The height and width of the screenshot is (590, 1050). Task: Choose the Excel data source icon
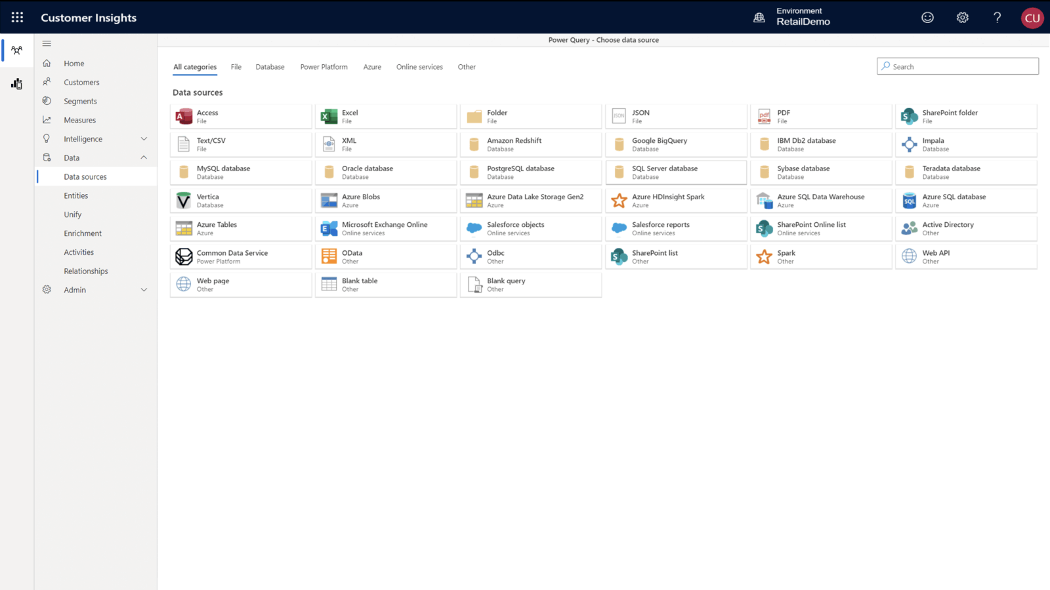pyautogui.click(x=329, y=117)
